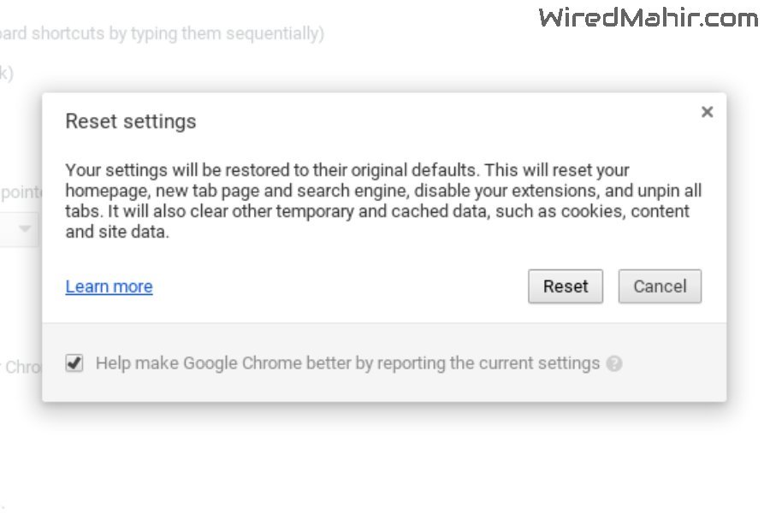Close the Reset settings dialog with X
The image size is (770, 513).
(707, 112)
